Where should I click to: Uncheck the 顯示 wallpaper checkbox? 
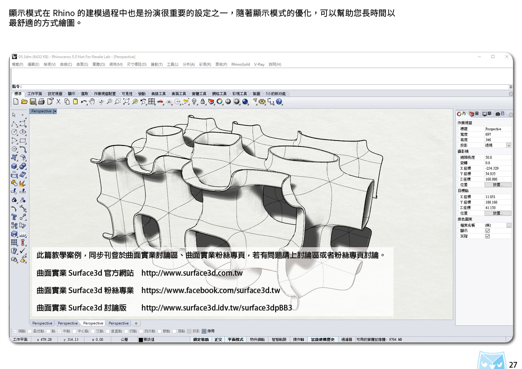[487, 231]
